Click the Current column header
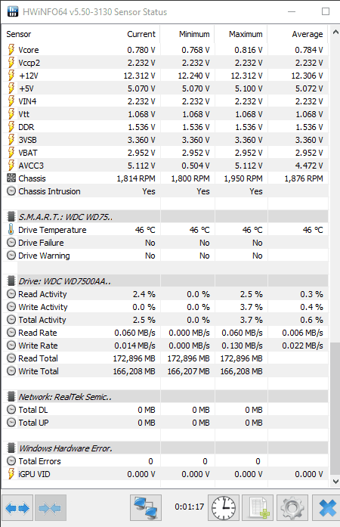The image size is (340, 527). click(x=141, y=34)
